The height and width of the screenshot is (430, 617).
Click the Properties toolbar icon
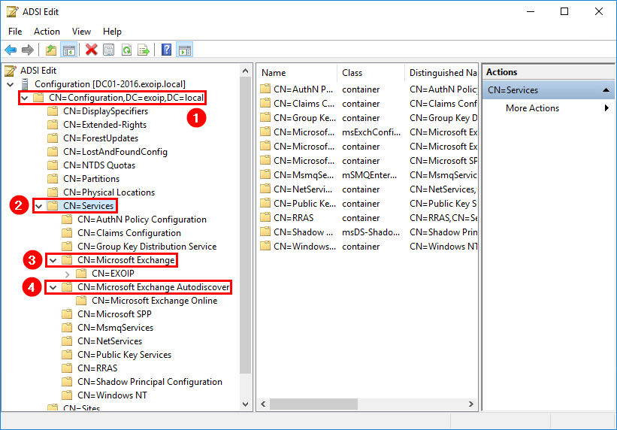click(x=109, y=50)
